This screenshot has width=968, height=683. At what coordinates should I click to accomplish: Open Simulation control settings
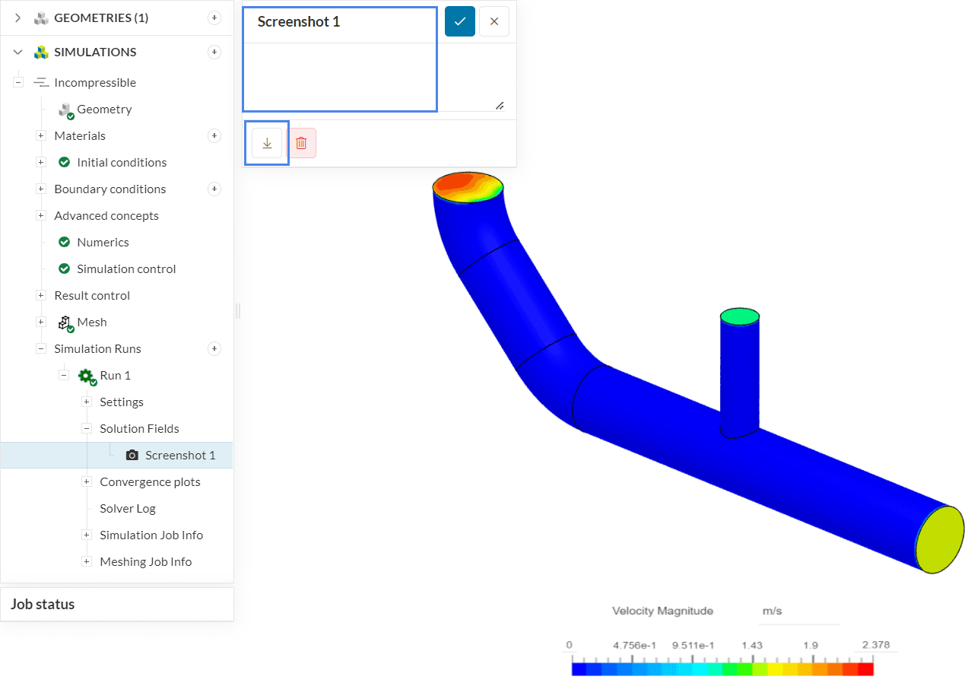[x=126, y=268]
